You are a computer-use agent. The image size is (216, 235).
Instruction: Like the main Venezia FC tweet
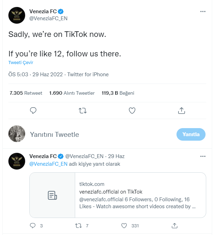(x=132, y=111)
